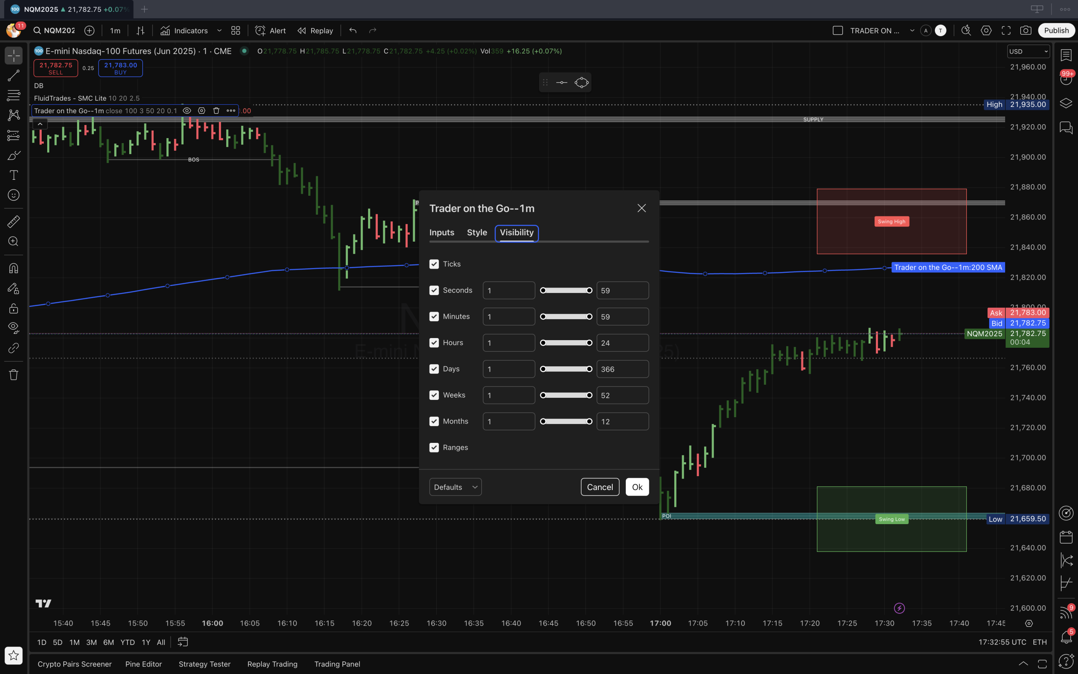1078x674 pixels.
Task: Enter fullscreen chart mode
Action: pos(1006,30)
